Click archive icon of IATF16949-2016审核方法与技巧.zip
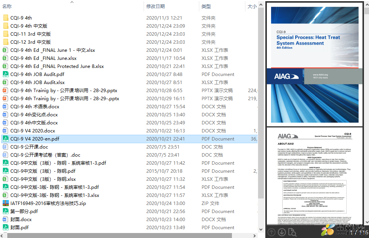Screen dimensions: 369x238 click(x=5, y=203)
